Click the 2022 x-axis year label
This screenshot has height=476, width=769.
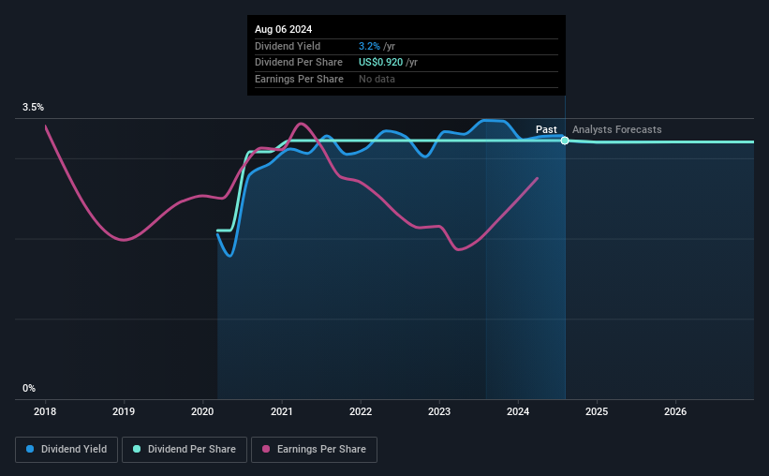point(361,411)
